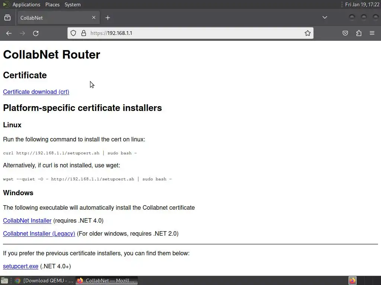The height and width of the screenshot is (285, 381).
Task: Click the curl setupcert.sh command text
Action: click(x=70, y=153)
